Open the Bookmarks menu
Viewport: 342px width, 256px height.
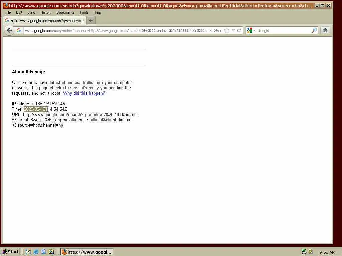pyautogui.click(x=65, y=12)
